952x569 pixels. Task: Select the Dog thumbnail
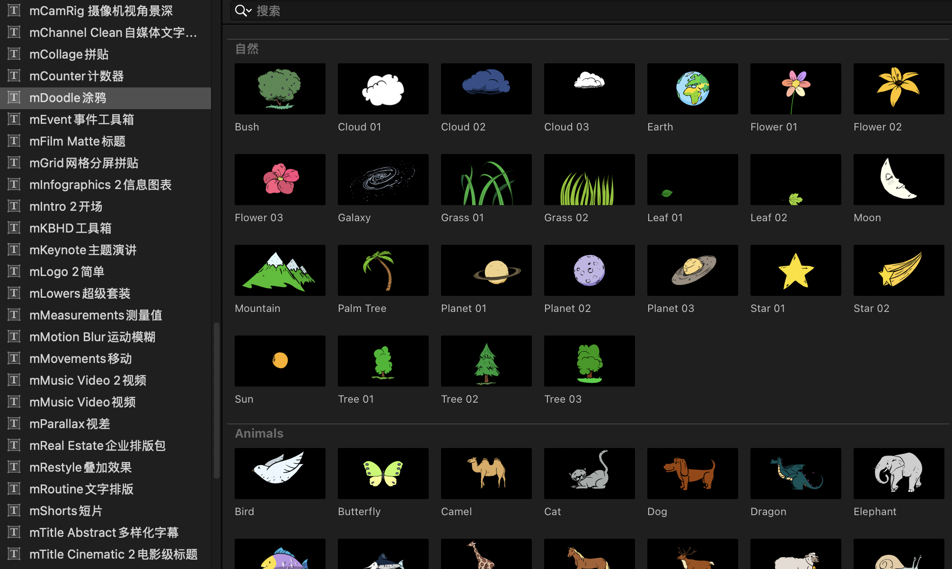coord(693,474)
